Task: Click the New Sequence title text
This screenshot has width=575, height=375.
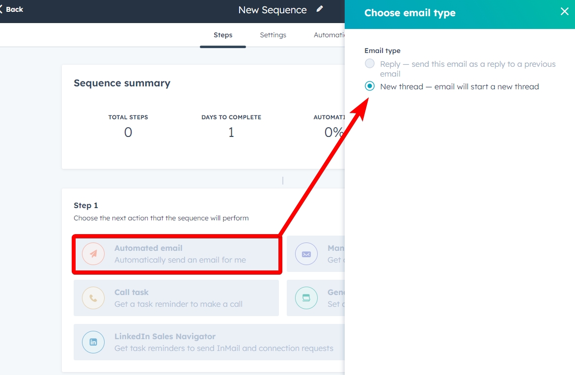Action: pyautogui.click(x=273, y=10)
